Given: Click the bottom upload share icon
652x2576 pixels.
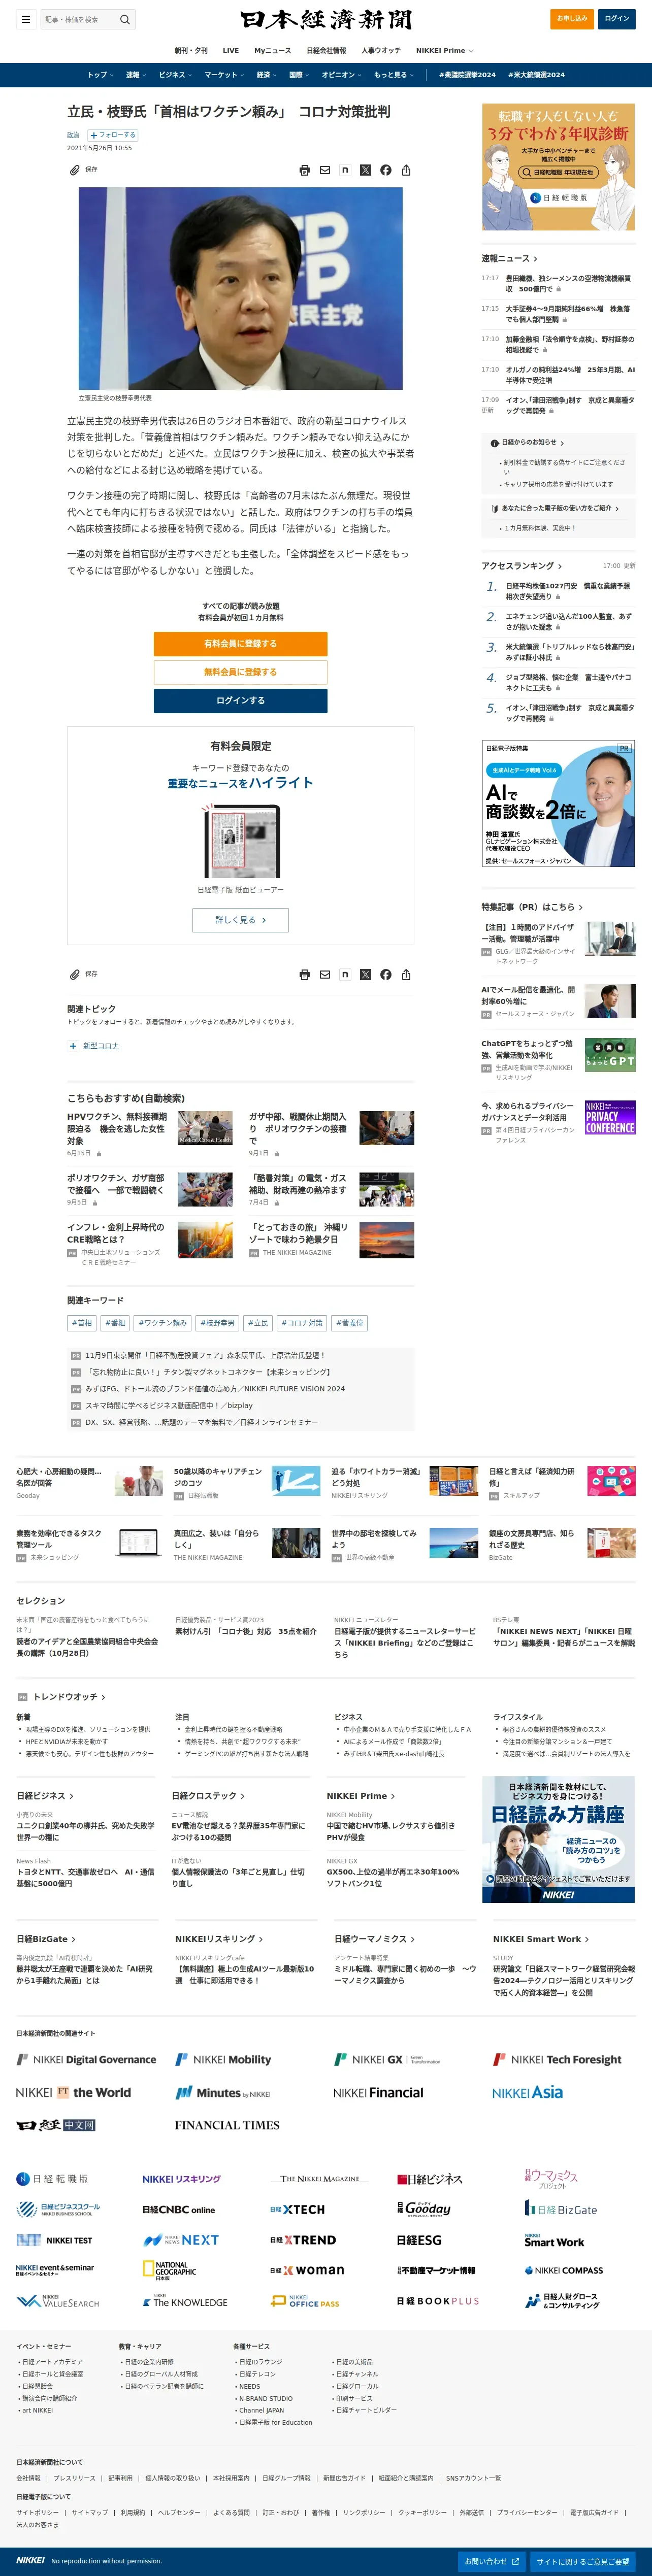Looking at the screenshot, I should click(x=406, y=974).
